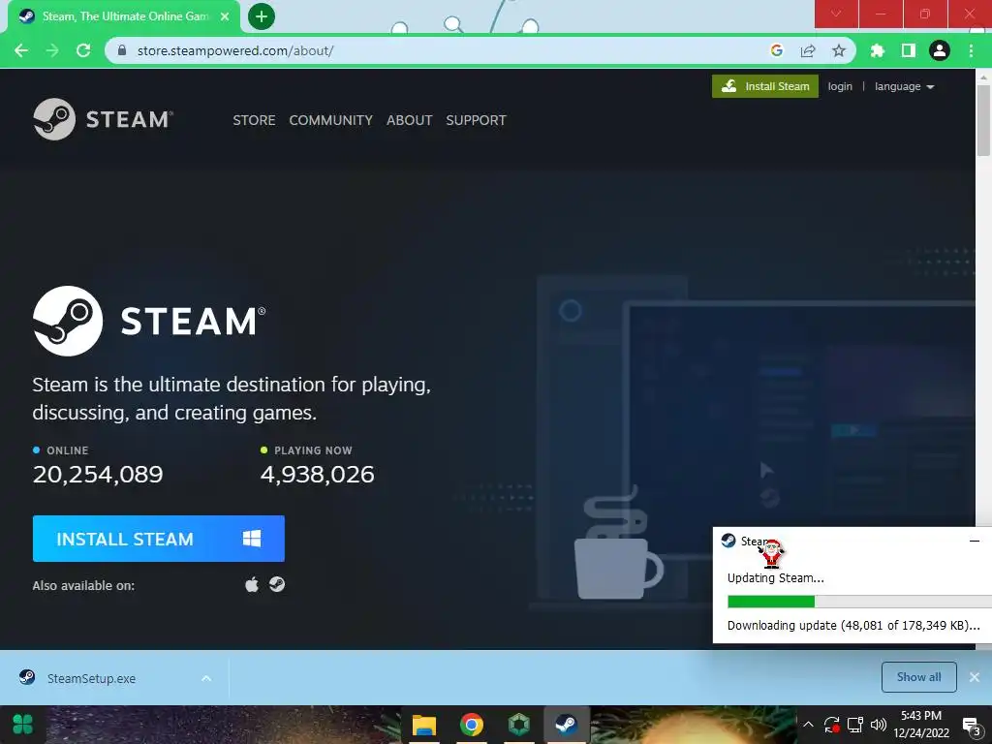Click the padlock site info icon
The height and width of the screenshot is (744, 992).
[x=122, y=50]
